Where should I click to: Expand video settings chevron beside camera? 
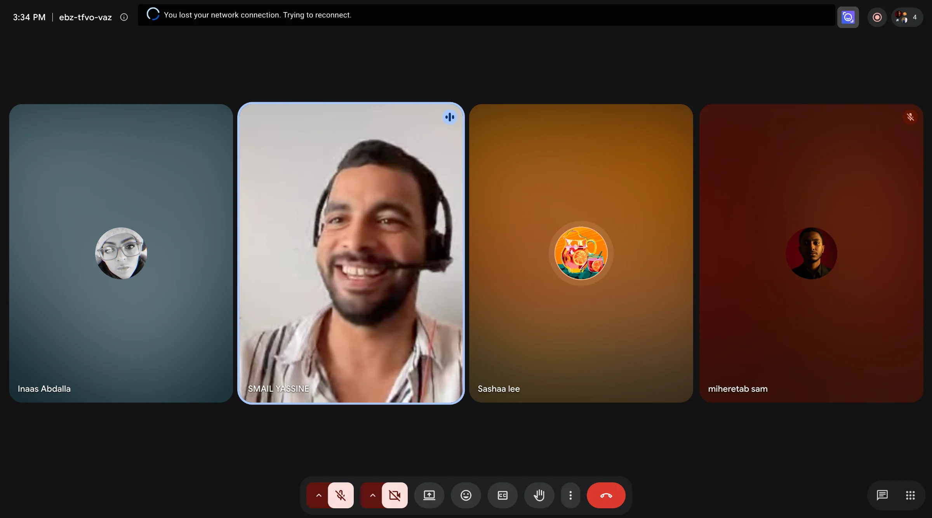(372, 495)
